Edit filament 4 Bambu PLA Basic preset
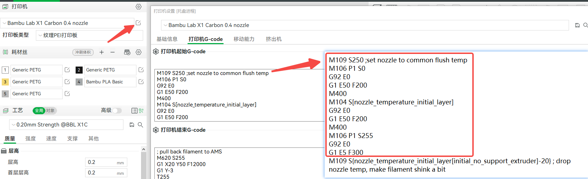The height and width of the screenshot is (179, 588). [x=141, y=82]
